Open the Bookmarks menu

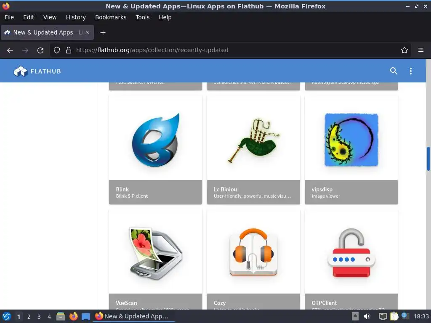(111, 17)
